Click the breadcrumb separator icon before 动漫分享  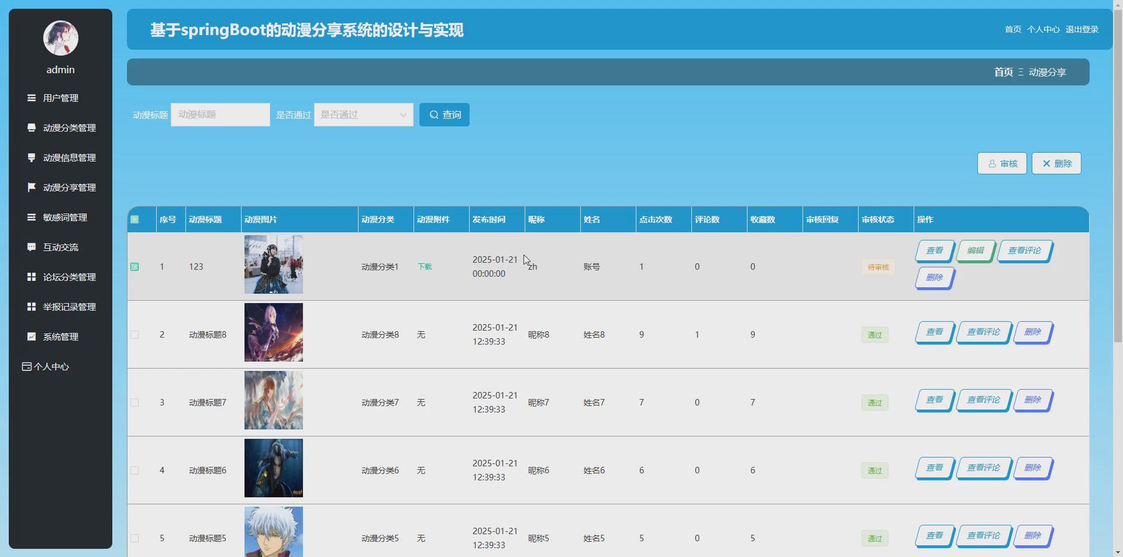[x=1021, y=72]
